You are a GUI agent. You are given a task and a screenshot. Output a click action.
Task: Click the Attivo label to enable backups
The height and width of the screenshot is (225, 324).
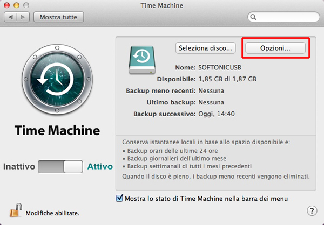pyautogui.click(x=100, y=167)
